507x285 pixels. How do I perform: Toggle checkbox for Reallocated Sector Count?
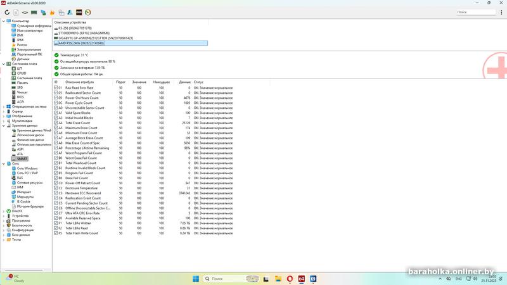click(56, 92)
